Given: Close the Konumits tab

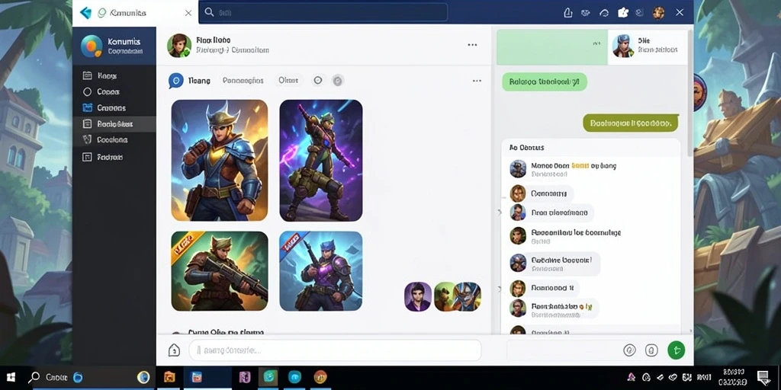Looking at the screenshot, I should click(x=188, y=13).
